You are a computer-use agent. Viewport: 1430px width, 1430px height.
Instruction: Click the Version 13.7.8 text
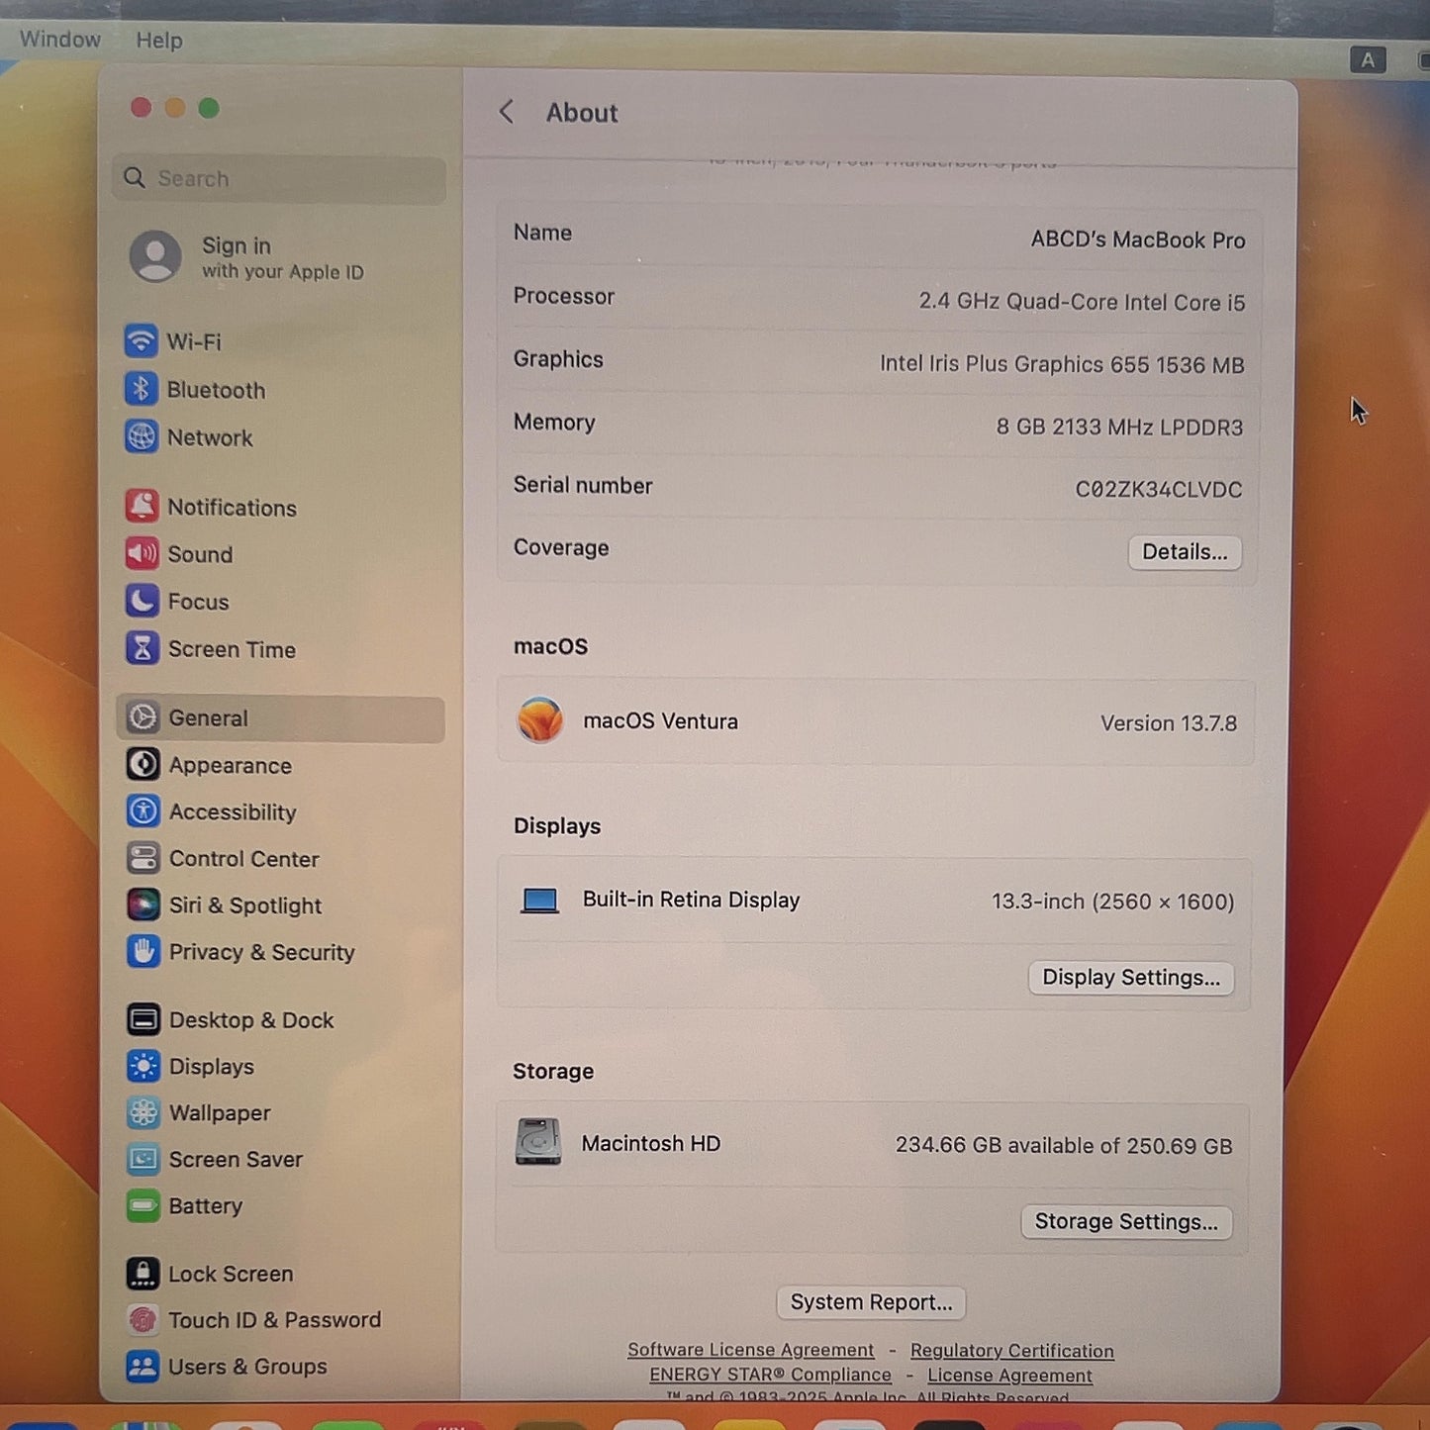click(x=1169, y=723)
